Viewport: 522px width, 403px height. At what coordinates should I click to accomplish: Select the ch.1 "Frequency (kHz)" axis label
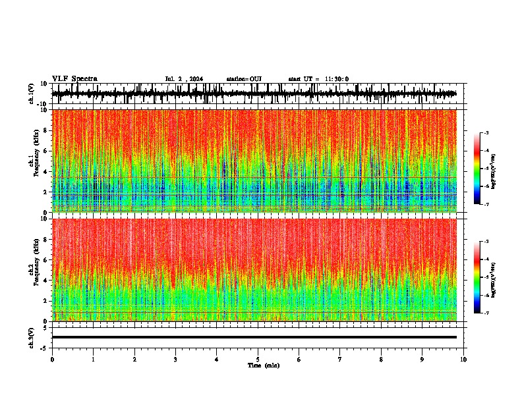click(x=37, y=153)
